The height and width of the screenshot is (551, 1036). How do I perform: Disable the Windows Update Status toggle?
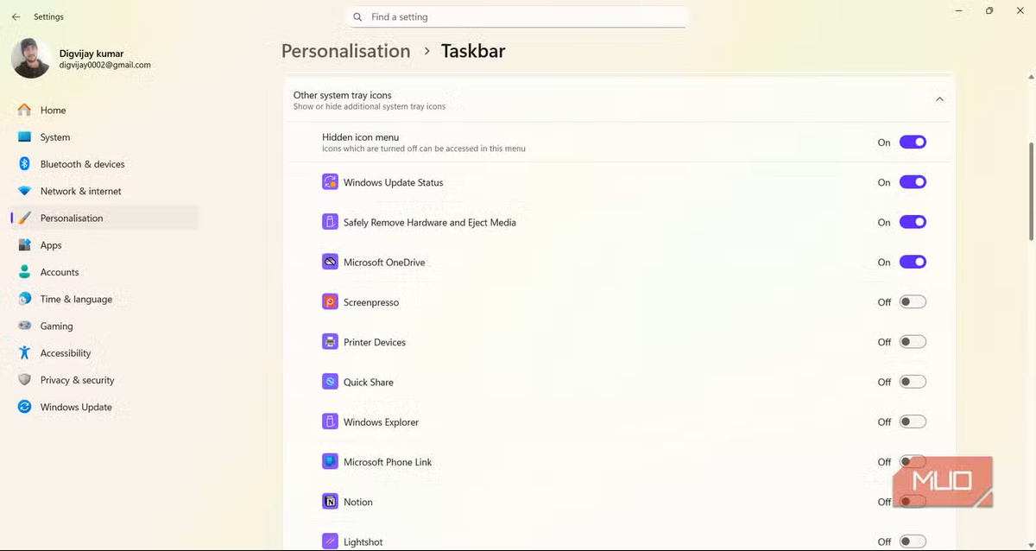pyautogui.click(x=913, y=182)
